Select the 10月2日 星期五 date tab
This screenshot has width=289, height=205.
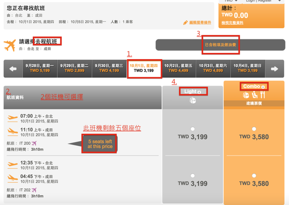[178, 68]
